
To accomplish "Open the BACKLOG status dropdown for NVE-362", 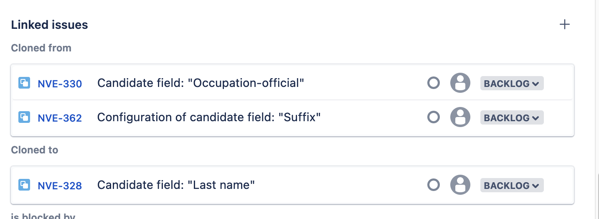I will click(512, 117).
